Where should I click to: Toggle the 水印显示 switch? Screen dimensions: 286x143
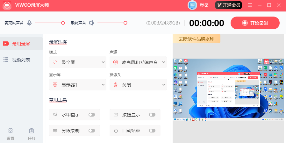tap(92, 115)
